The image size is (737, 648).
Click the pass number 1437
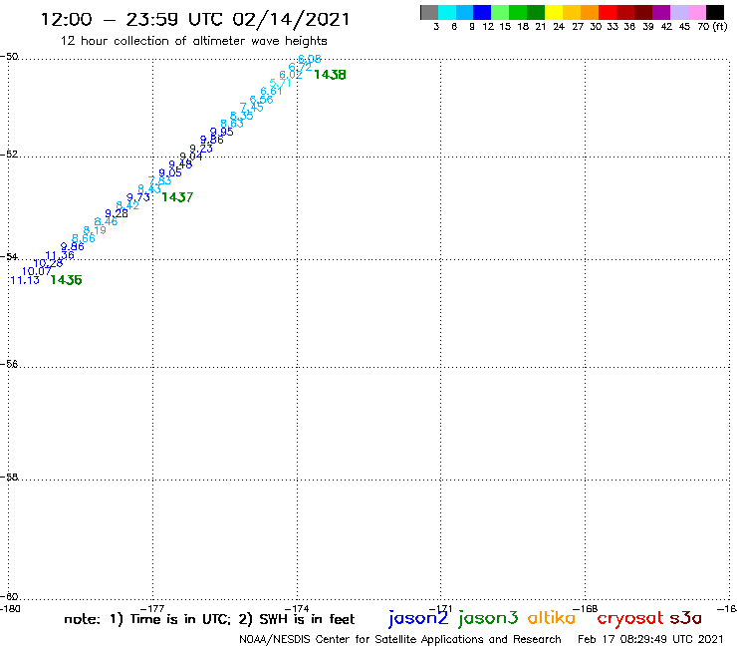(177, 197)
